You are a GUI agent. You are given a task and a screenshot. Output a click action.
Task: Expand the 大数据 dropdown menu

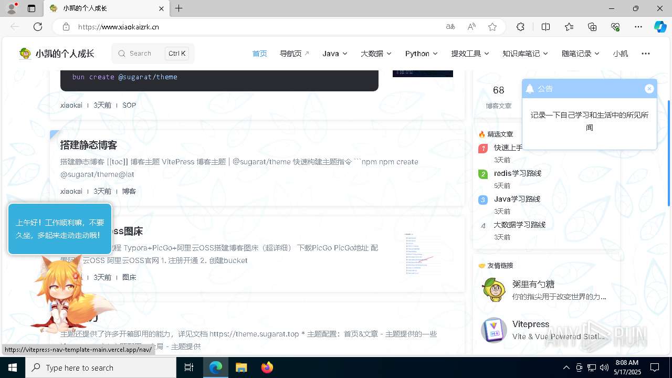click(376, 54)
